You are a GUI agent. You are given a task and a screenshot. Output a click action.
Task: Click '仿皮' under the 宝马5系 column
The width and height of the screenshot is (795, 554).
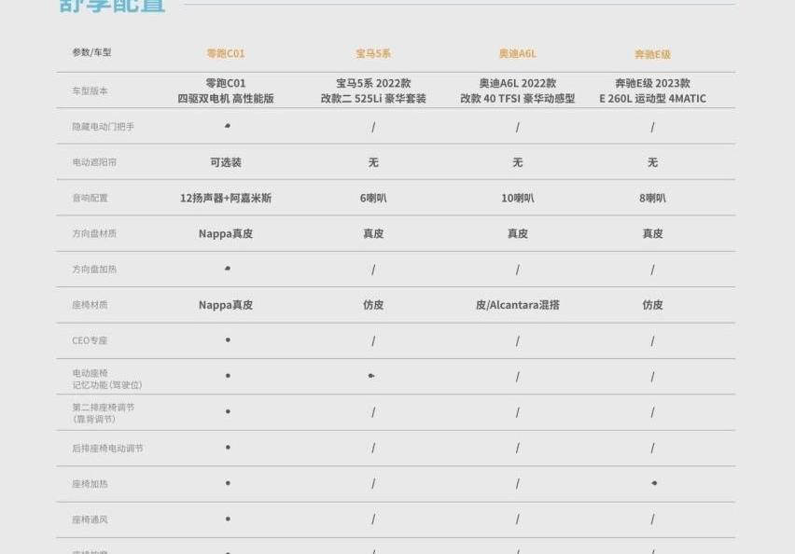coord(373,305)
